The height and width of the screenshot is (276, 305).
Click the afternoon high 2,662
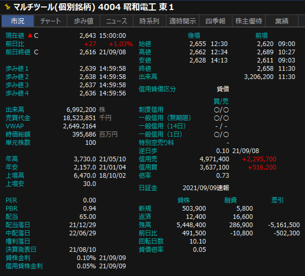(198, 52)
